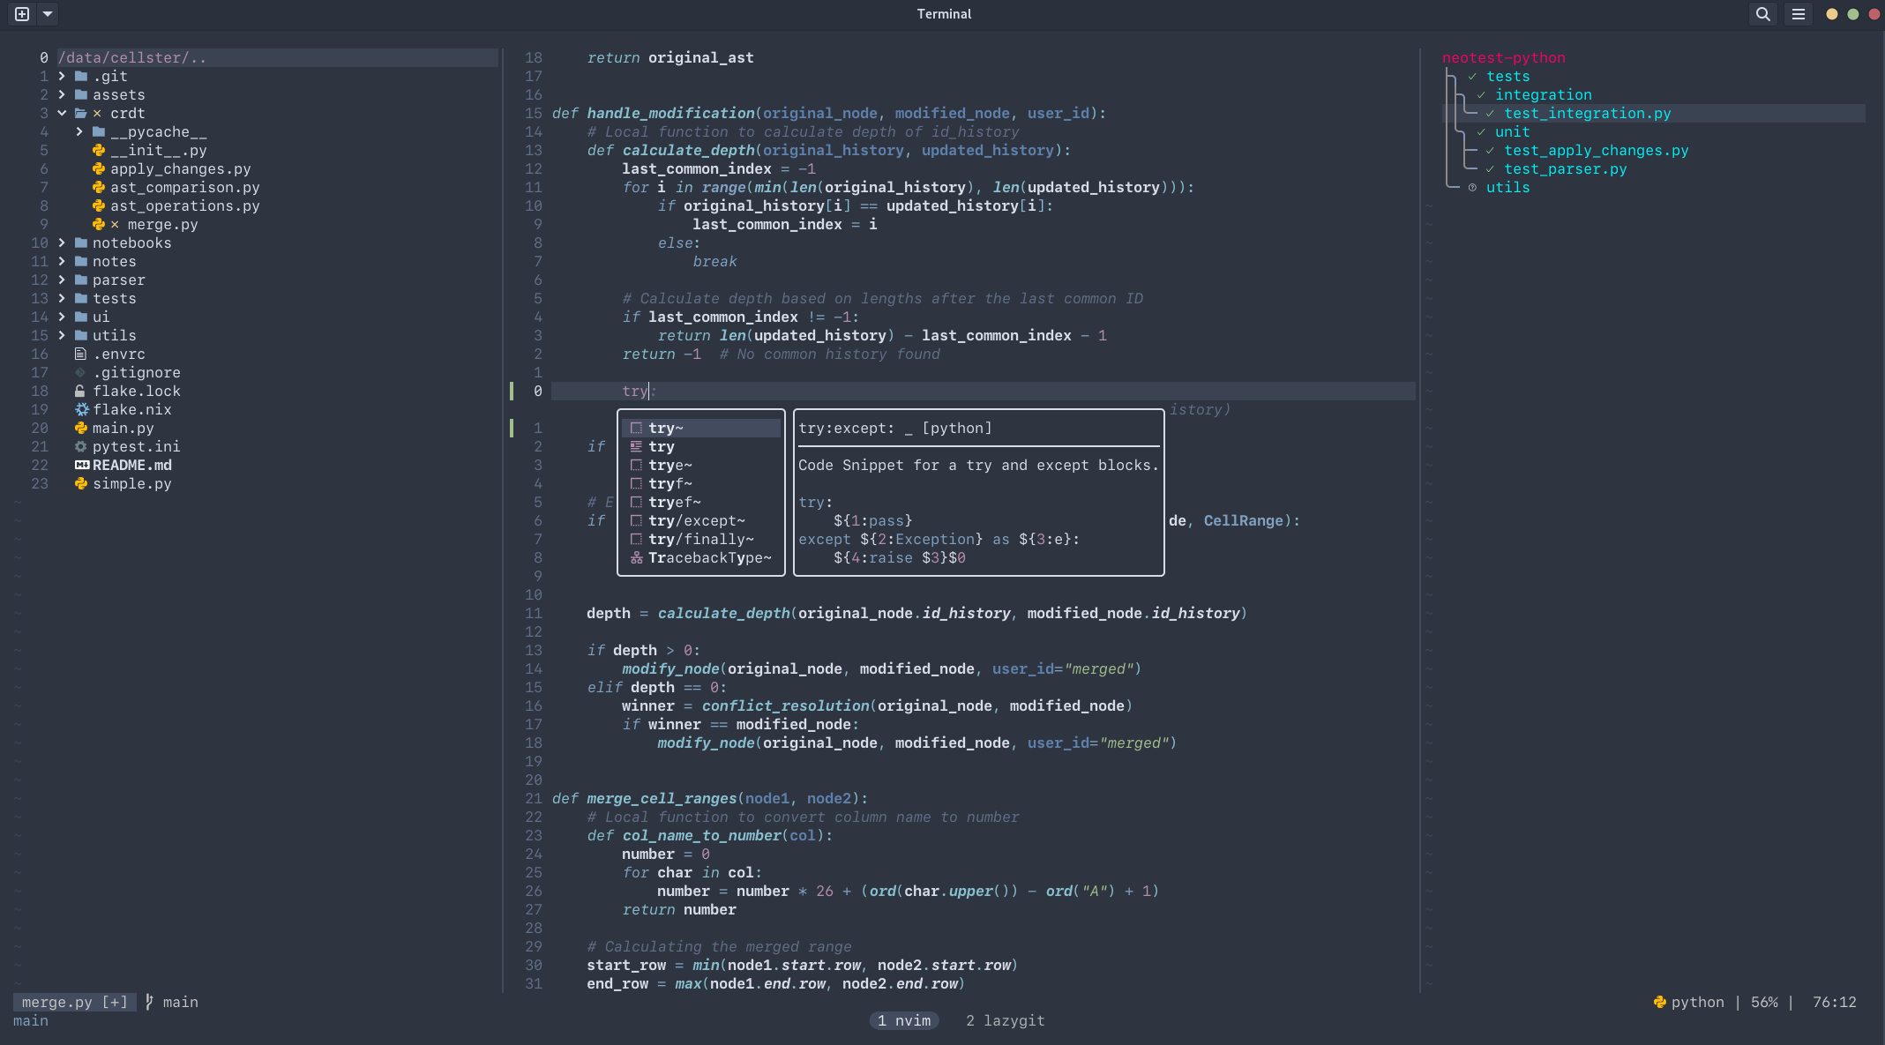The height and width of the screenshot is (1045, 1885).
Task: Click the markdown icon beside README.md
Action: 81,465
